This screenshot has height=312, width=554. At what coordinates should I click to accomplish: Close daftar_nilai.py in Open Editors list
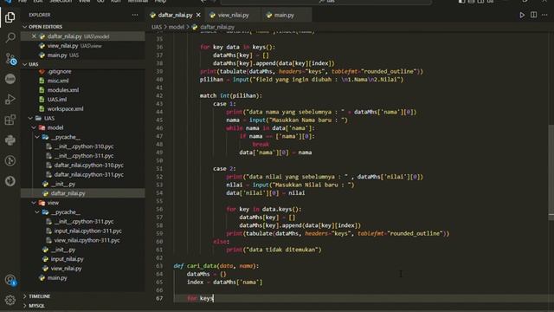pyautogui.click(x=34, y=36)
